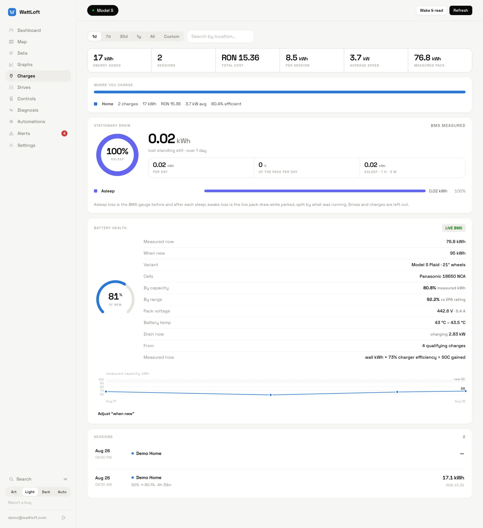Open the Drives road icon

click(11, 87)
